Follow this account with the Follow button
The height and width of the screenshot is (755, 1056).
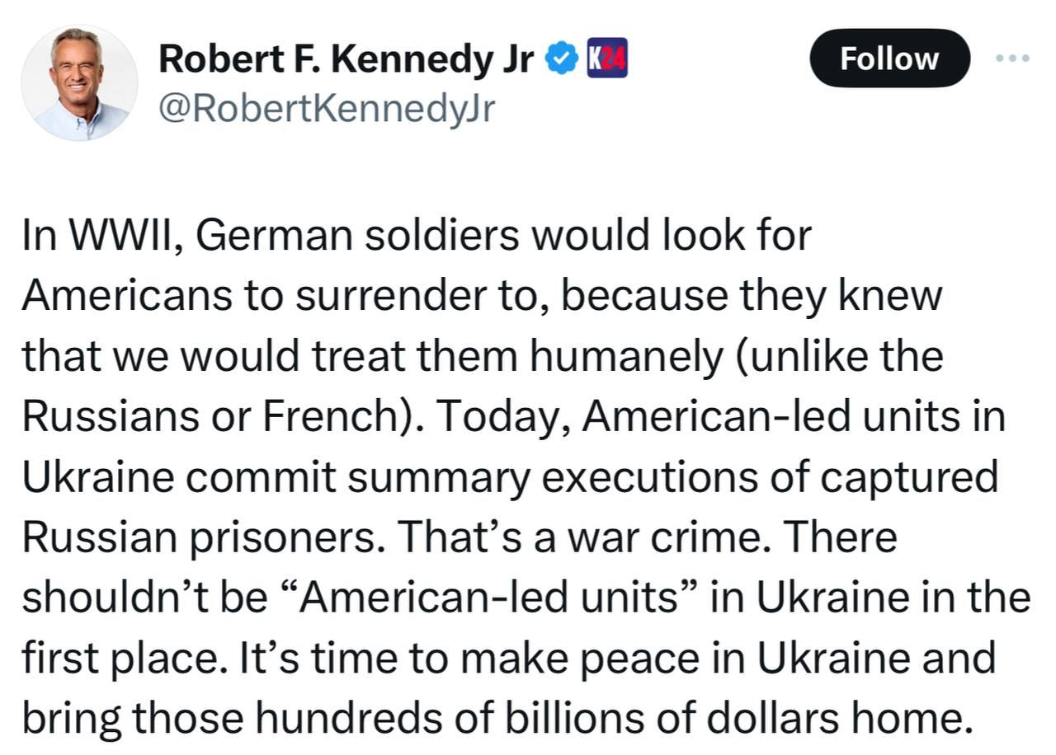click(889, 59)
